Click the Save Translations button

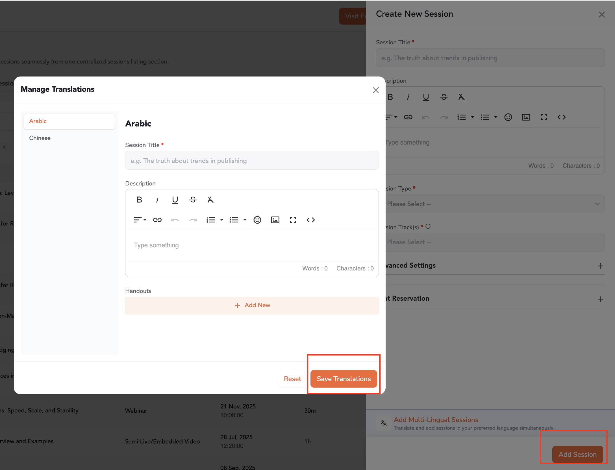coord(343,379)
